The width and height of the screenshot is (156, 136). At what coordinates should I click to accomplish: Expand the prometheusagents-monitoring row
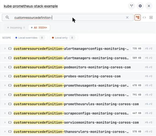point(5,85)
